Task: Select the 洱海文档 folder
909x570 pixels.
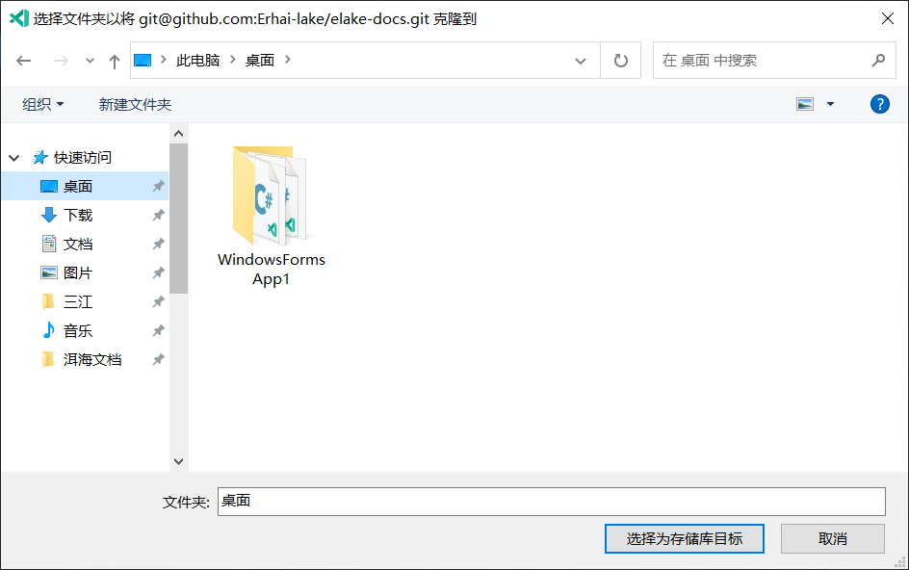Action: tap(92, 359)
